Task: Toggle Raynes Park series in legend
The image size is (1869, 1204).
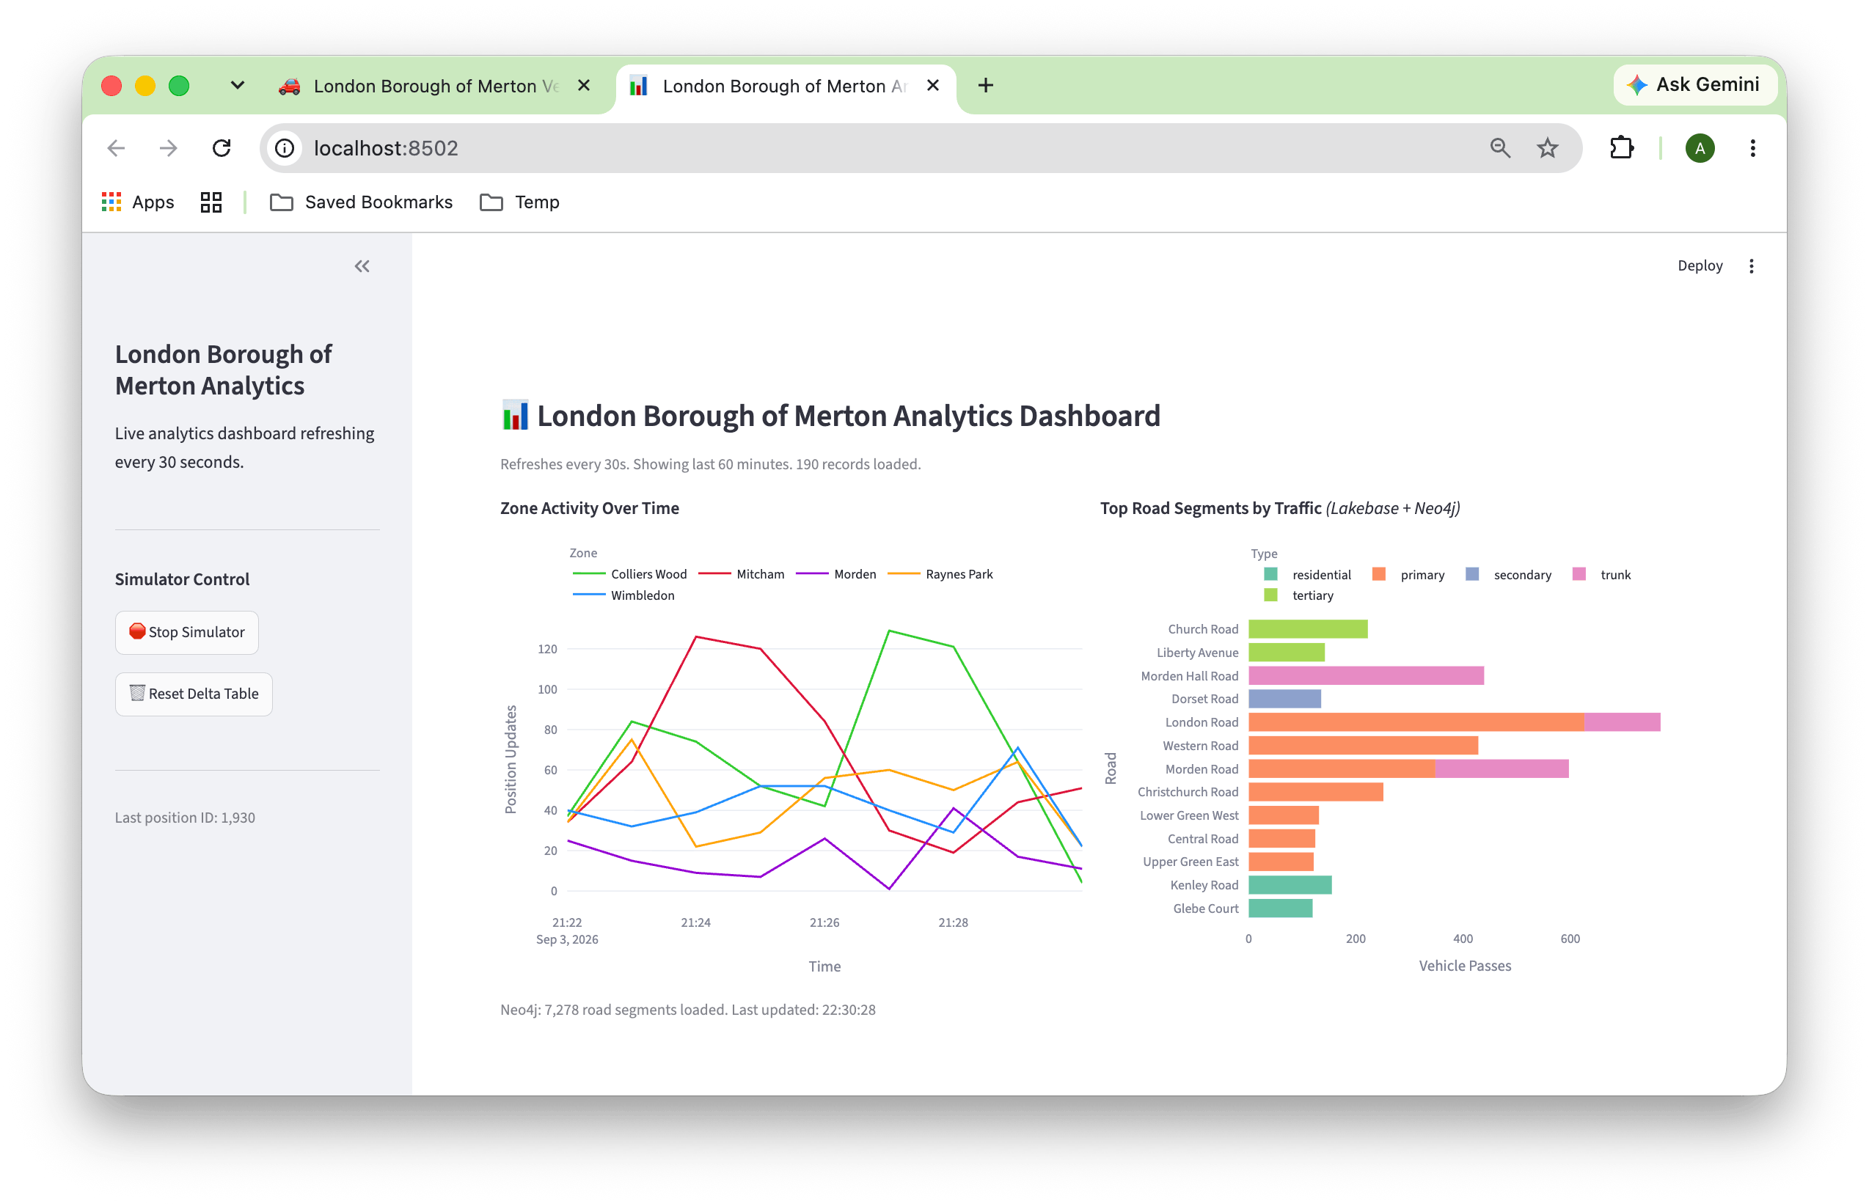Action: [941, 574]
